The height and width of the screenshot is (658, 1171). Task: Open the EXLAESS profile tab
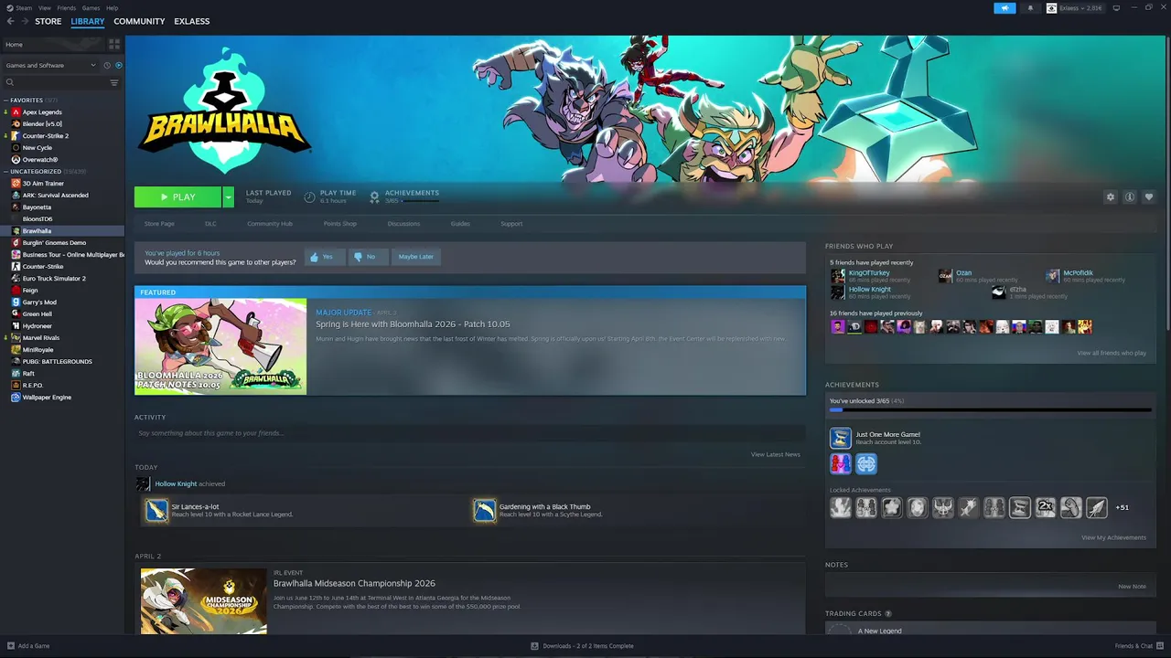(192, 21)
